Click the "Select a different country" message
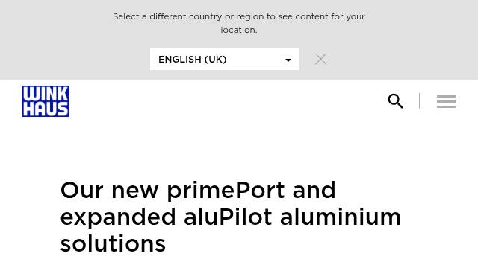478x268 pixels. tap(239, 23)
